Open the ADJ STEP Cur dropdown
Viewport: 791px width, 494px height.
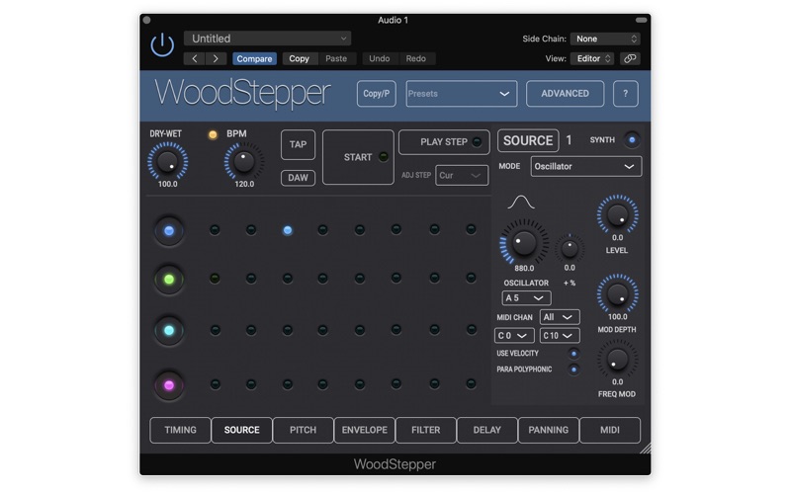(462, 176)
